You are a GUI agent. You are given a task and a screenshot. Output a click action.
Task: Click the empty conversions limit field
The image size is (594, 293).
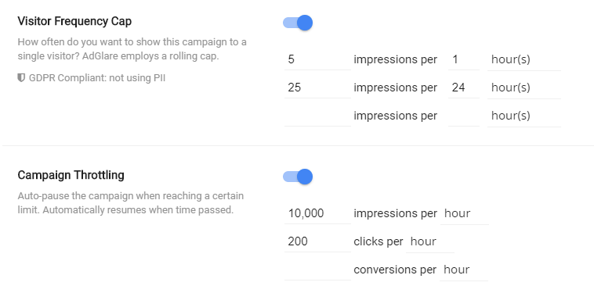(x=317, y=270)
